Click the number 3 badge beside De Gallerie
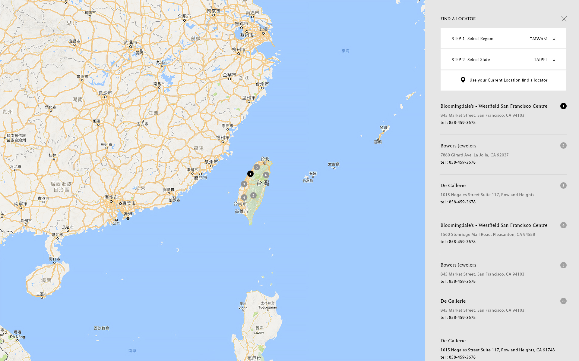The image size is (579, 361). pos(563,186)
